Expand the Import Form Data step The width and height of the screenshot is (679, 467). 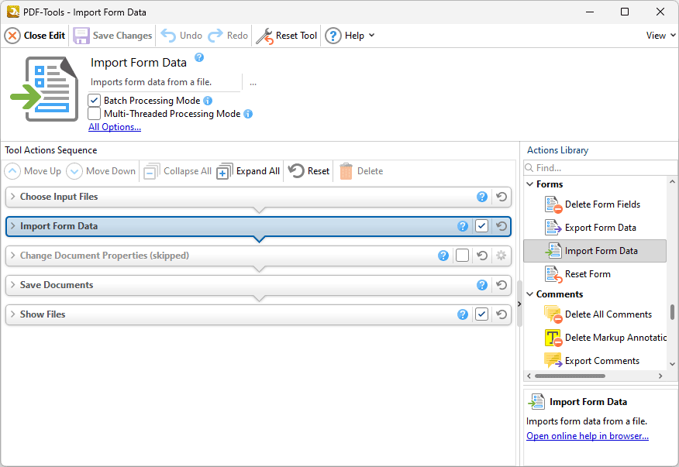click(13, 226)
